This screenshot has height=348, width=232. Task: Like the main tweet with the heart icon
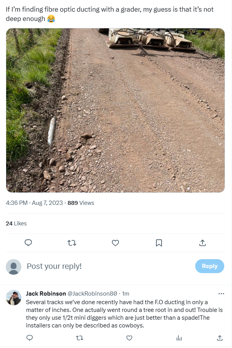pos(115,242)
